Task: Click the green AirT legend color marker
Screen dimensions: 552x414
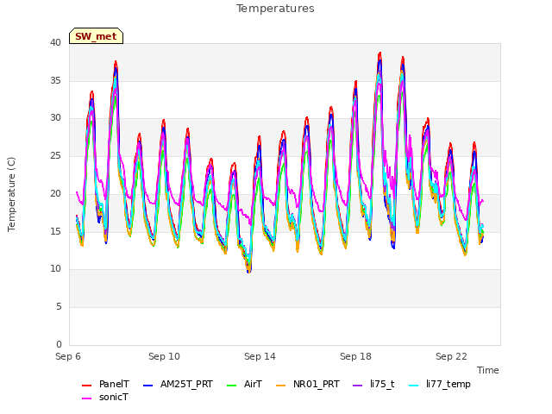Action: pyautogui.click(x=232, y=385)
